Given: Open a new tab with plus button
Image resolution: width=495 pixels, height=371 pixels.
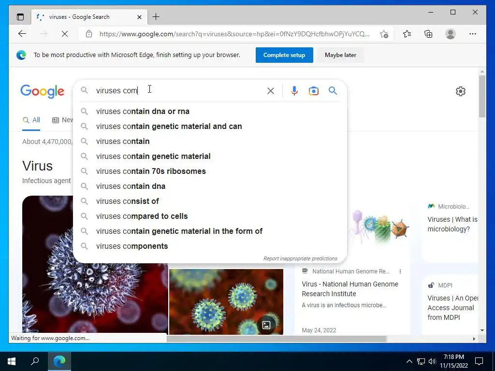Looking at the screenshot, I should pos(156,17).
